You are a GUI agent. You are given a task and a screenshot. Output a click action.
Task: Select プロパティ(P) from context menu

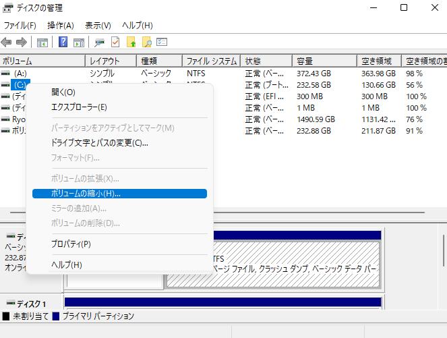click(x=71, y=244)
